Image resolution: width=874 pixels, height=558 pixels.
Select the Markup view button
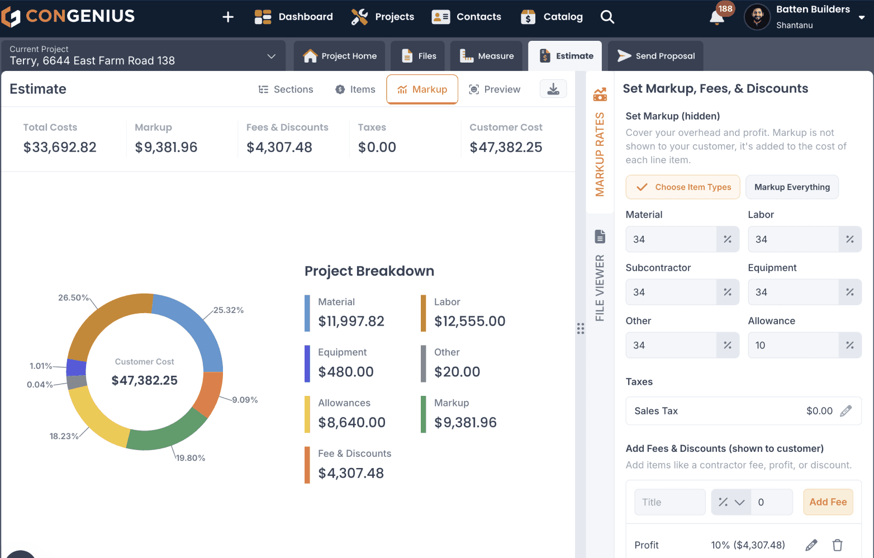422,89
